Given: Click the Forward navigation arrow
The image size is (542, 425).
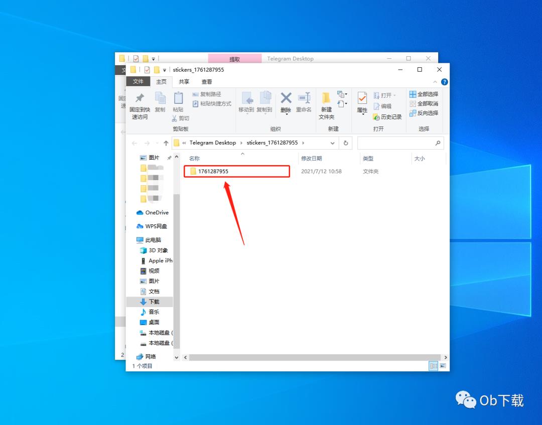Looking at the screenshot, I should (147, 143).
